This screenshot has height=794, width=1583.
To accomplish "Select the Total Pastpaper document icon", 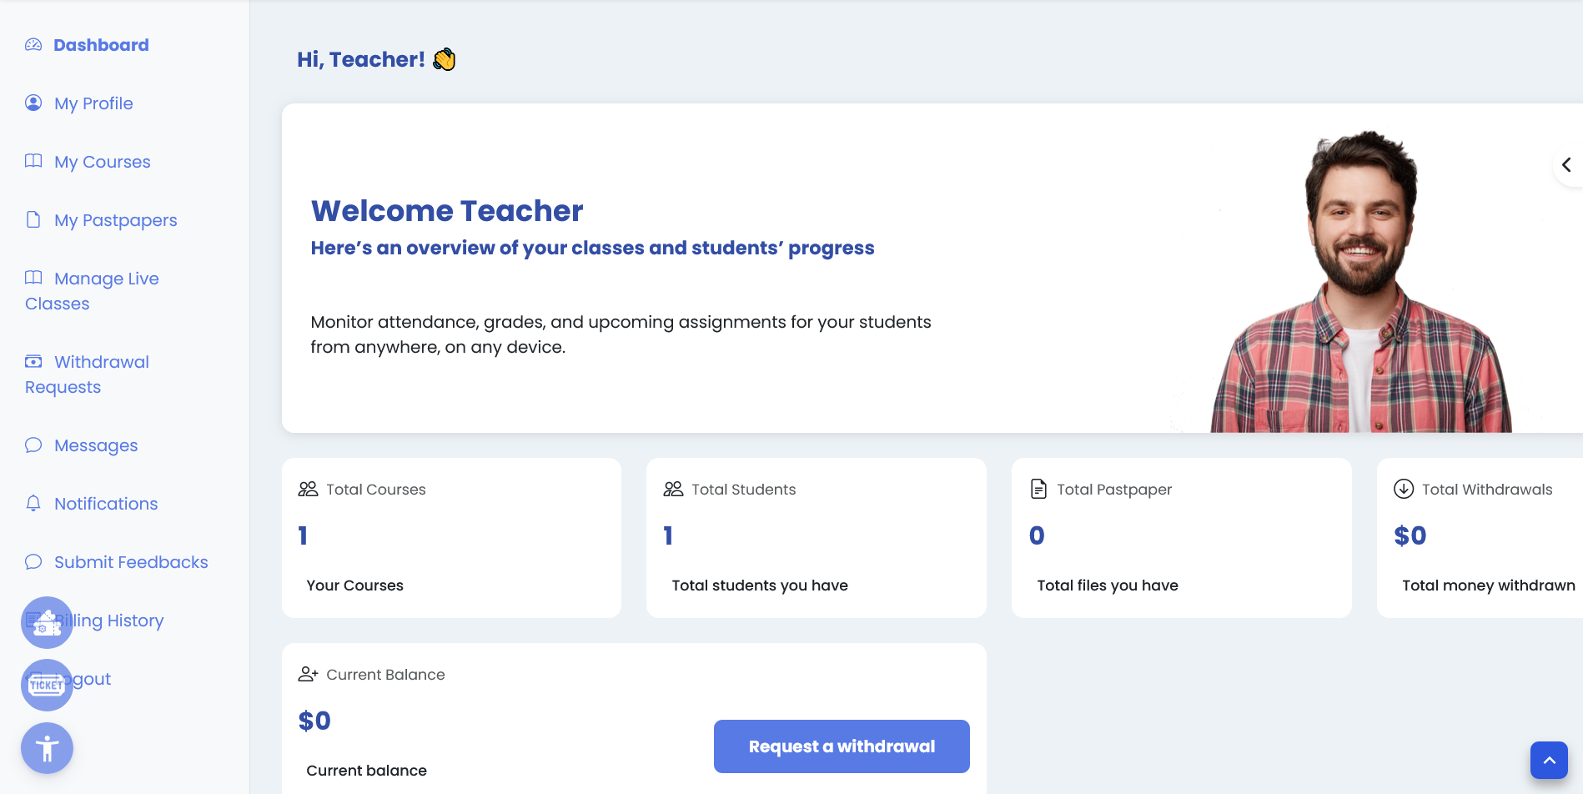I will (1038, 489).
